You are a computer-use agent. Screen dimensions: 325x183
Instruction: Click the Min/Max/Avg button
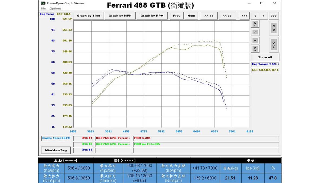[56, 150]
